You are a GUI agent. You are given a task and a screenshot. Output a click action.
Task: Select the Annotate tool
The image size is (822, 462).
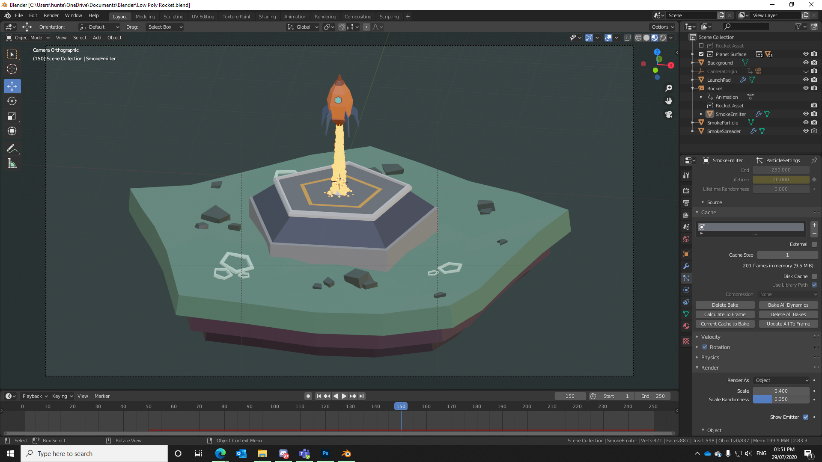point(12,148)
